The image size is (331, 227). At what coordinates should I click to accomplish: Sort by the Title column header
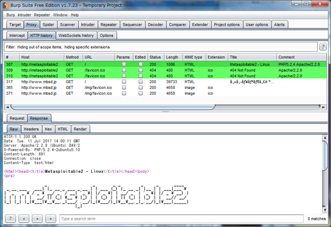[252, 57]
